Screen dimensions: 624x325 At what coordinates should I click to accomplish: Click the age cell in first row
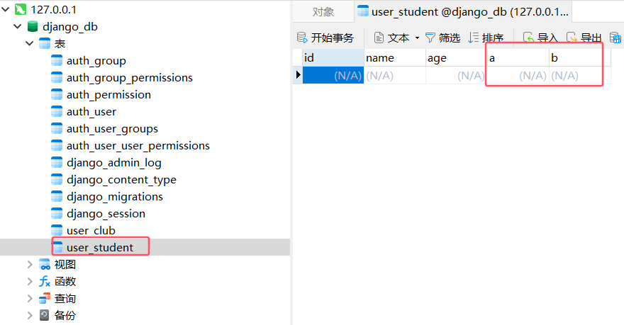tap(456, 75)
